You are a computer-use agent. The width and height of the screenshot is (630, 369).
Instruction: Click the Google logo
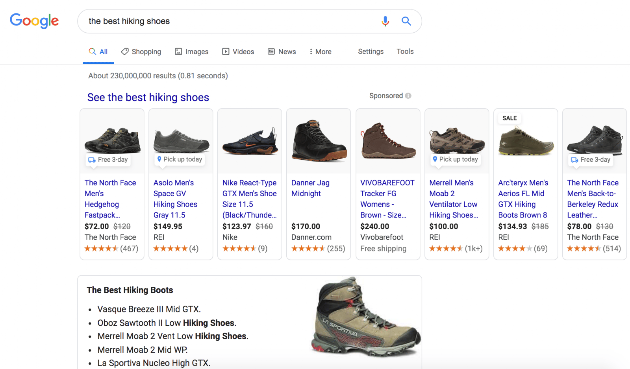(34, 21)
